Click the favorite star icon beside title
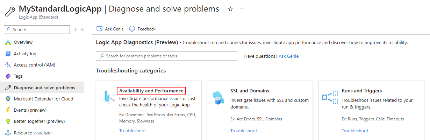This screenshot has height=140, width=430. click(x=230, y=9)
